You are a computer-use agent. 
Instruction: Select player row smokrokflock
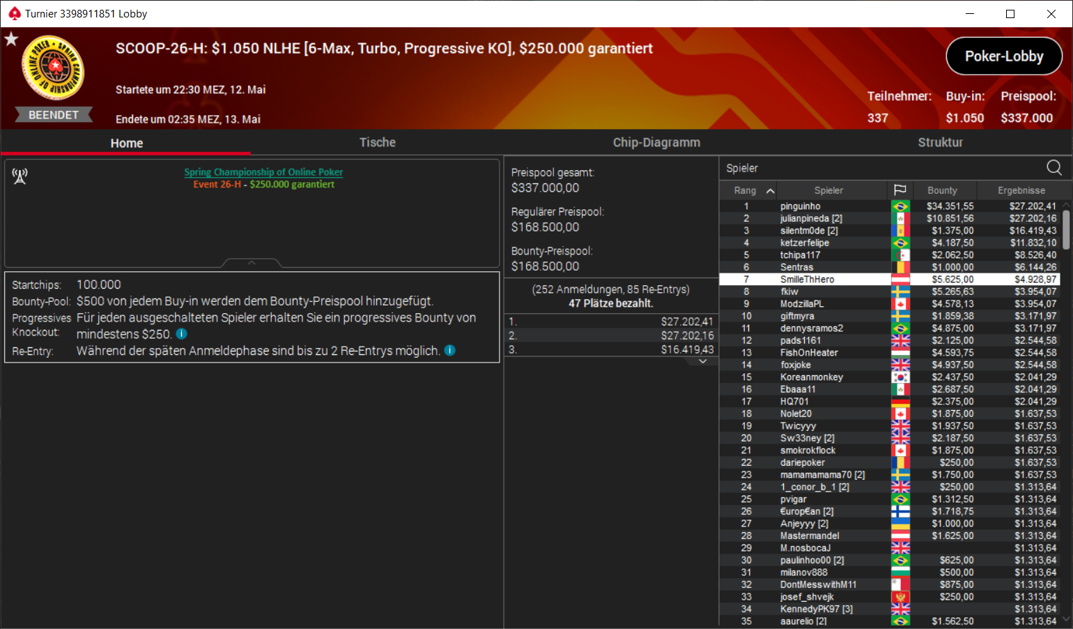point(889,450)
